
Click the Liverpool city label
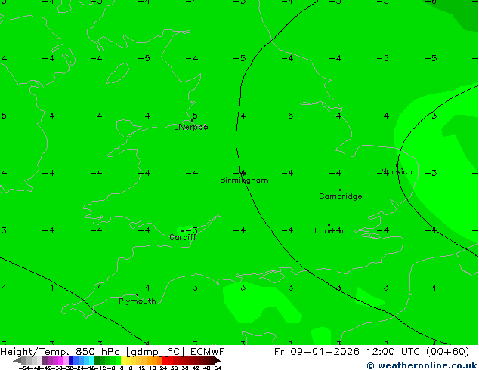[x=192, y=127]
